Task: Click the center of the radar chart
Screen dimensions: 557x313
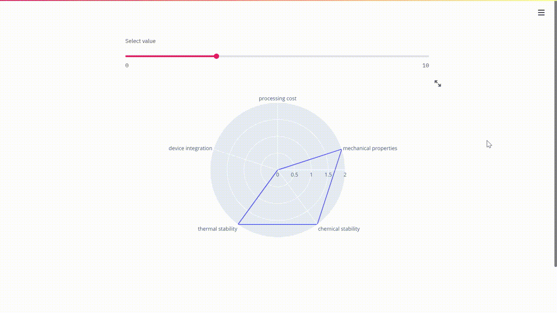Action: [278, 170]
